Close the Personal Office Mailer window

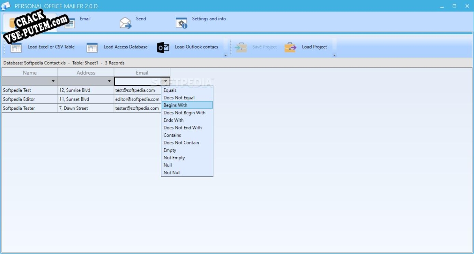(467, 6)
